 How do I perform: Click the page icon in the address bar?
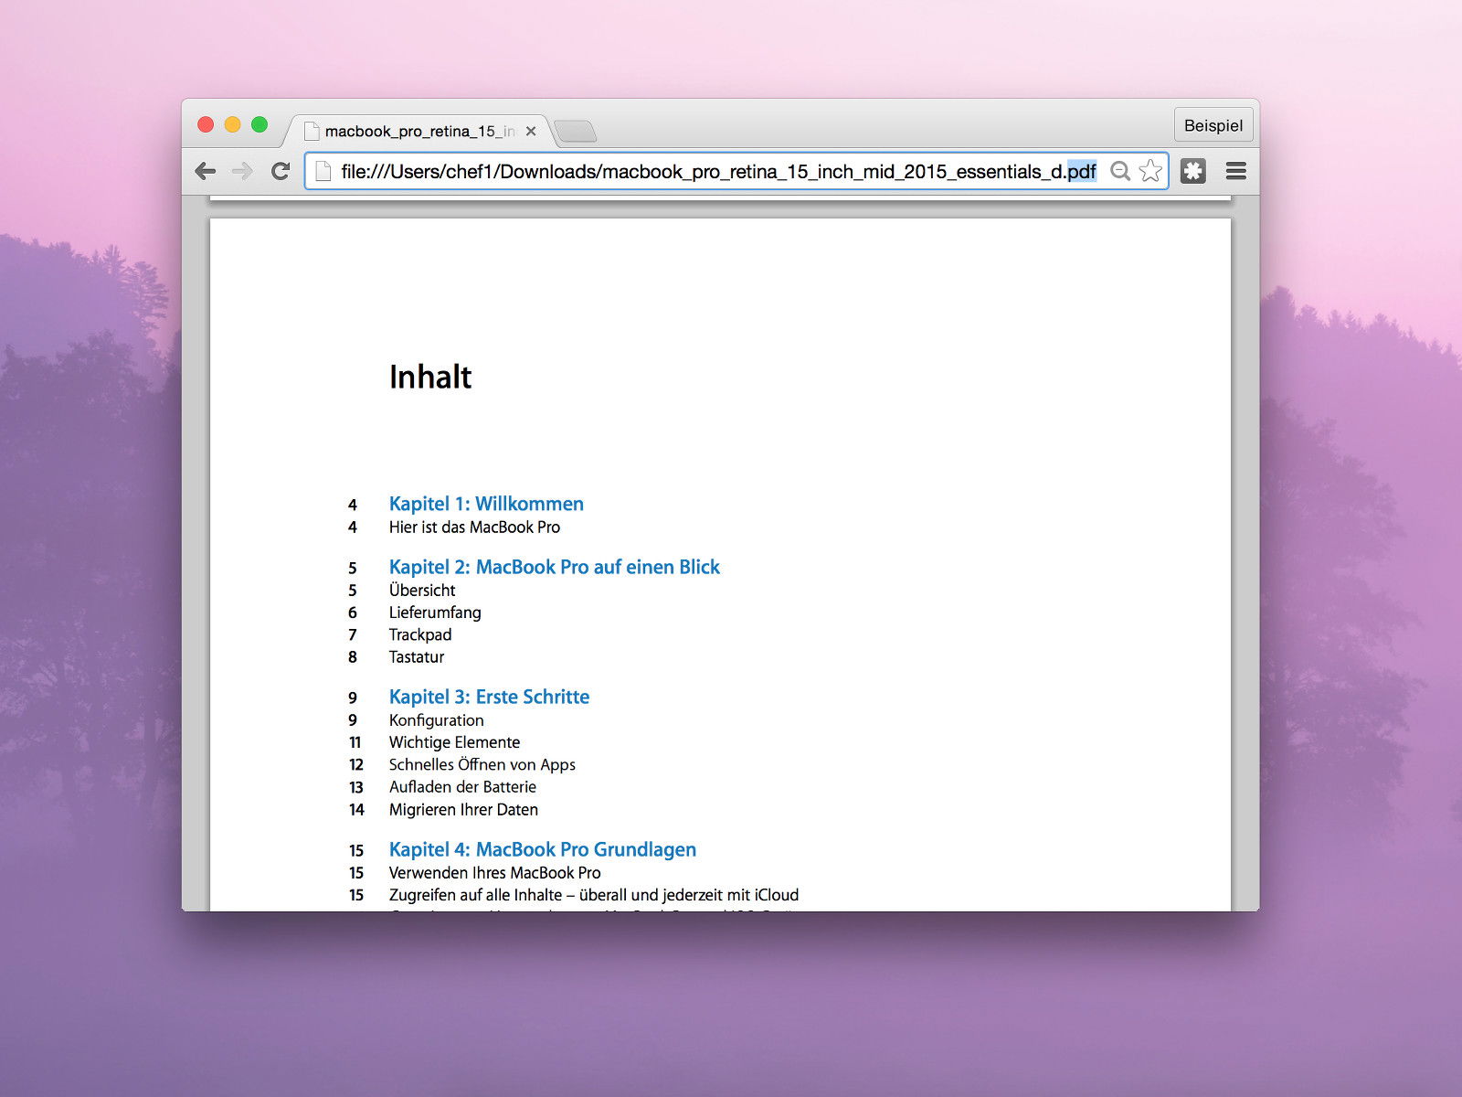[x=322, y=171]
